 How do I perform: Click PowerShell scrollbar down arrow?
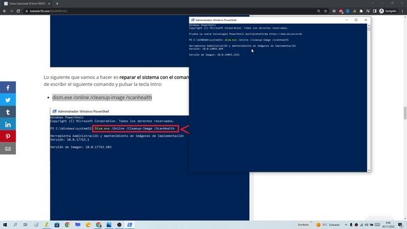click(369, 170)
